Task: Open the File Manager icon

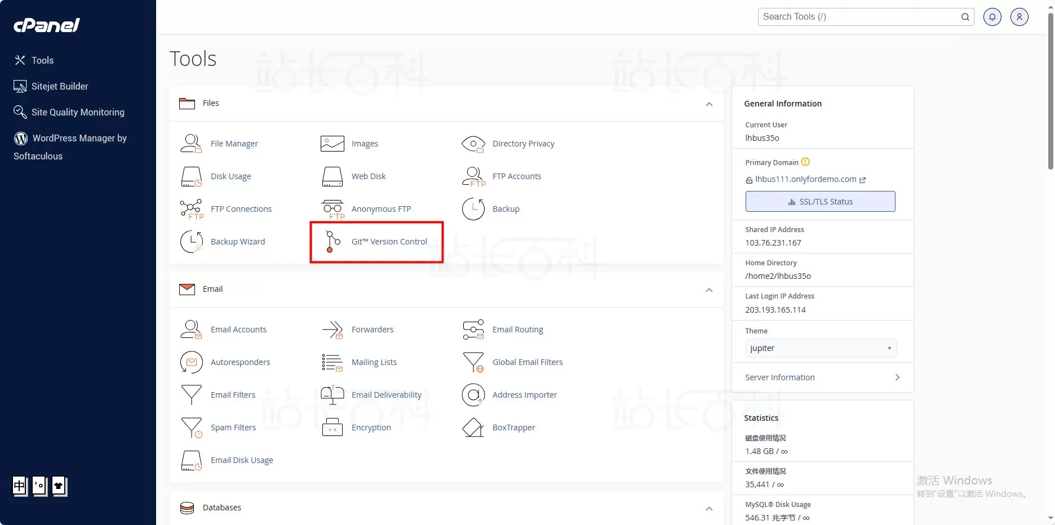Action: (x=191, y=144)
